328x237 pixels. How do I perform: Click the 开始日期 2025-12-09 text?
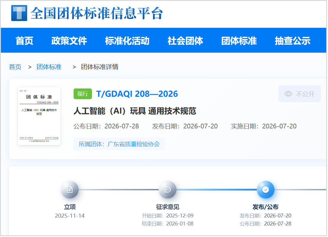[168, 216]
